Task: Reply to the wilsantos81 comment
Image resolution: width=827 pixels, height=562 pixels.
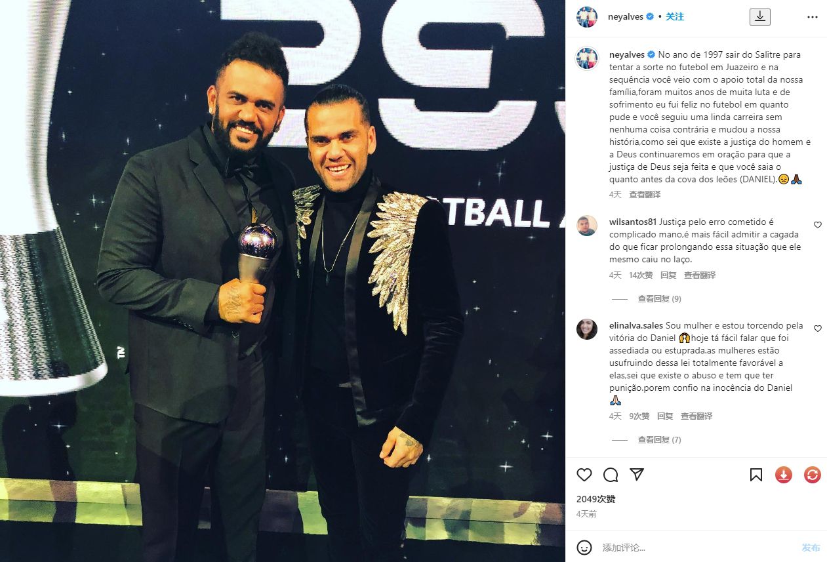Action: point(668,275)
